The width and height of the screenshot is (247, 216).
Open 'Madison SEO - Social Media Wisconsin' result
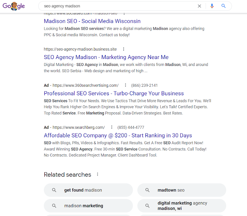92,21
